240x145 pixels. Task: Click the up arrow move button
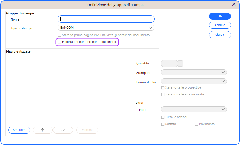click(43, 130)
